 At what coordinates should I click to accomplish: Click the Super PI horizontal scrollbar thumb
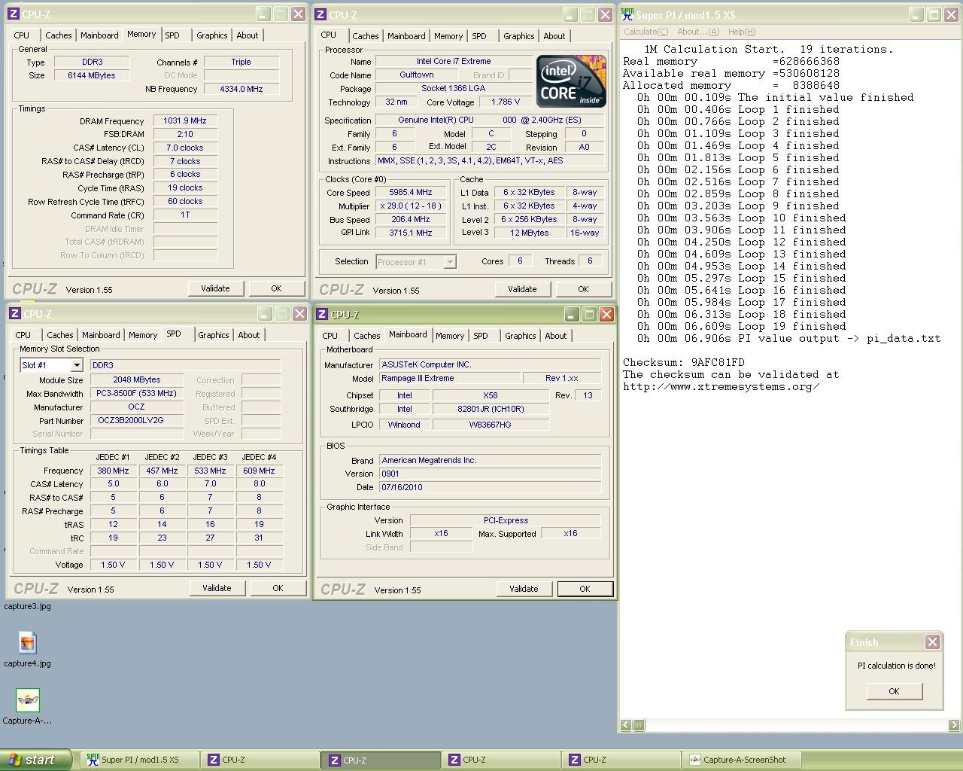coord(639,725)
